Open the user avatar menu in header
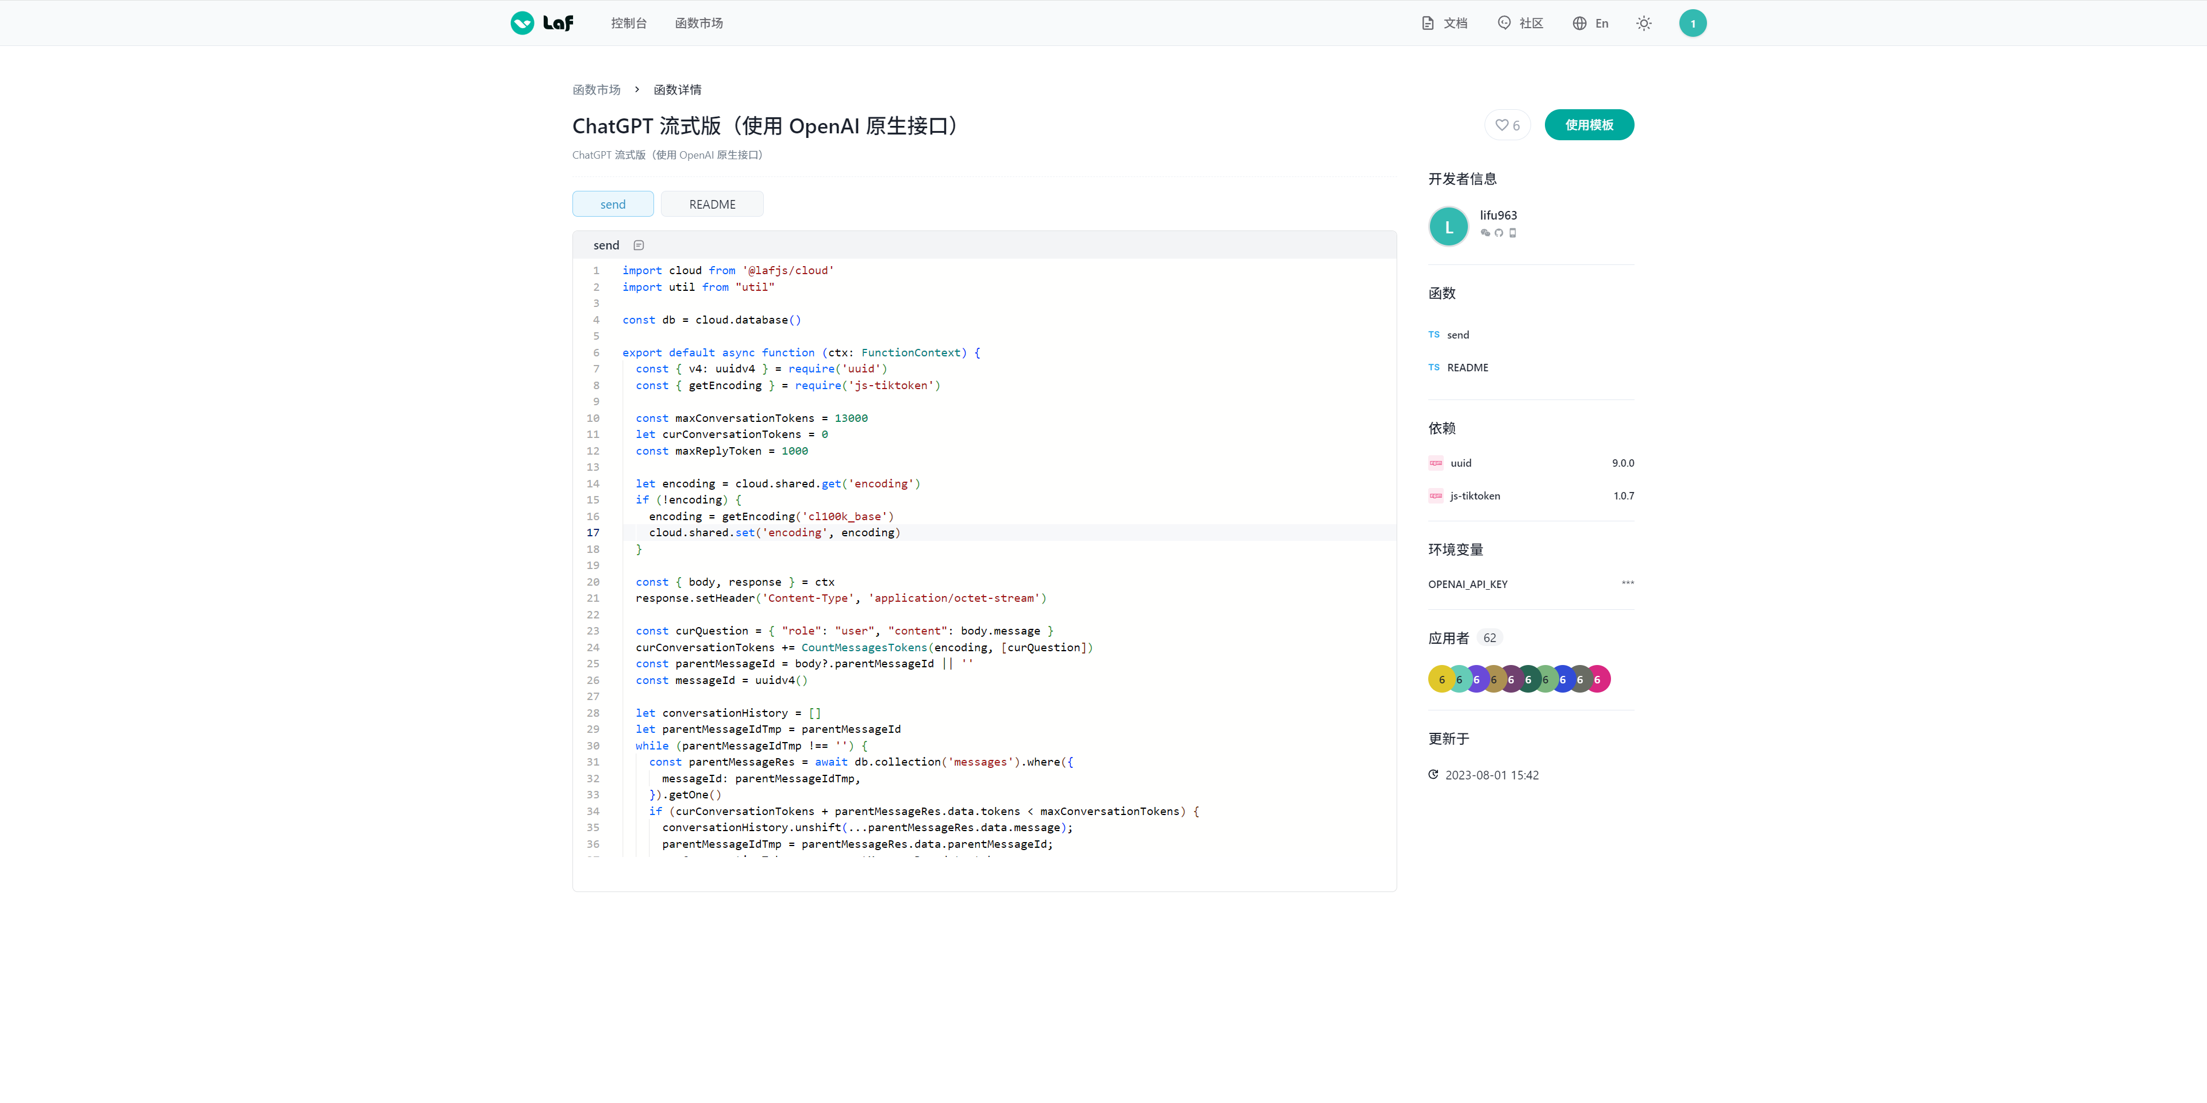 pos(1692,23)
